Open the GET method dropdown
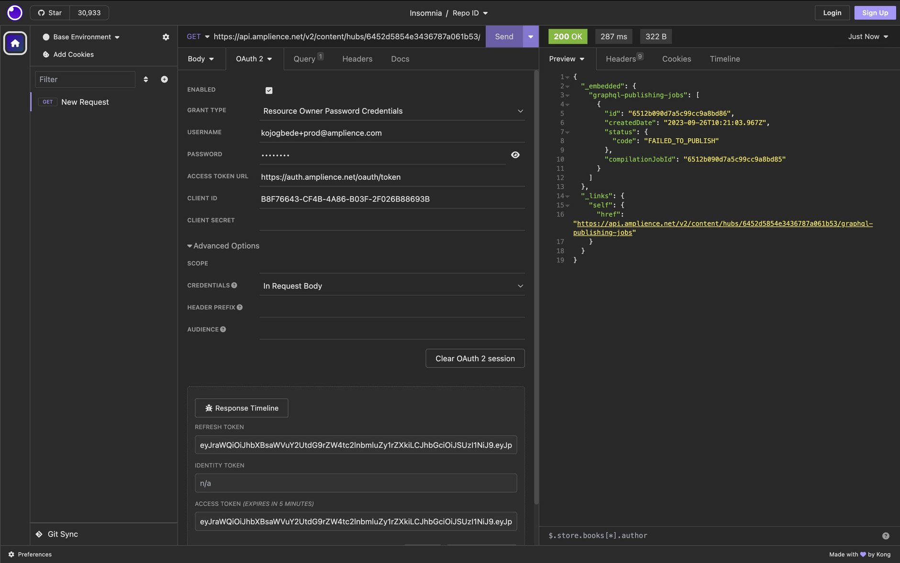This screenshot has width=900, height=563. click(x=198, y=37)
